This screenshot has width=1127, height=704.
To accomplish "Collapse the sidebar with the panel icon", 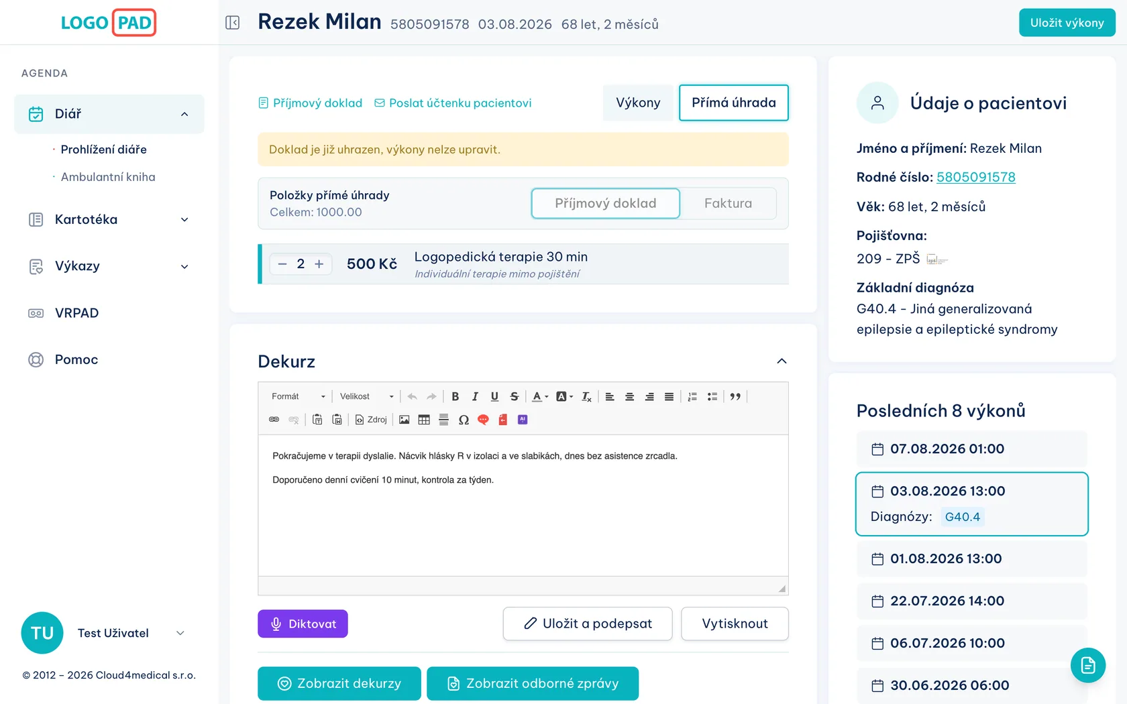I will [232, 23].
